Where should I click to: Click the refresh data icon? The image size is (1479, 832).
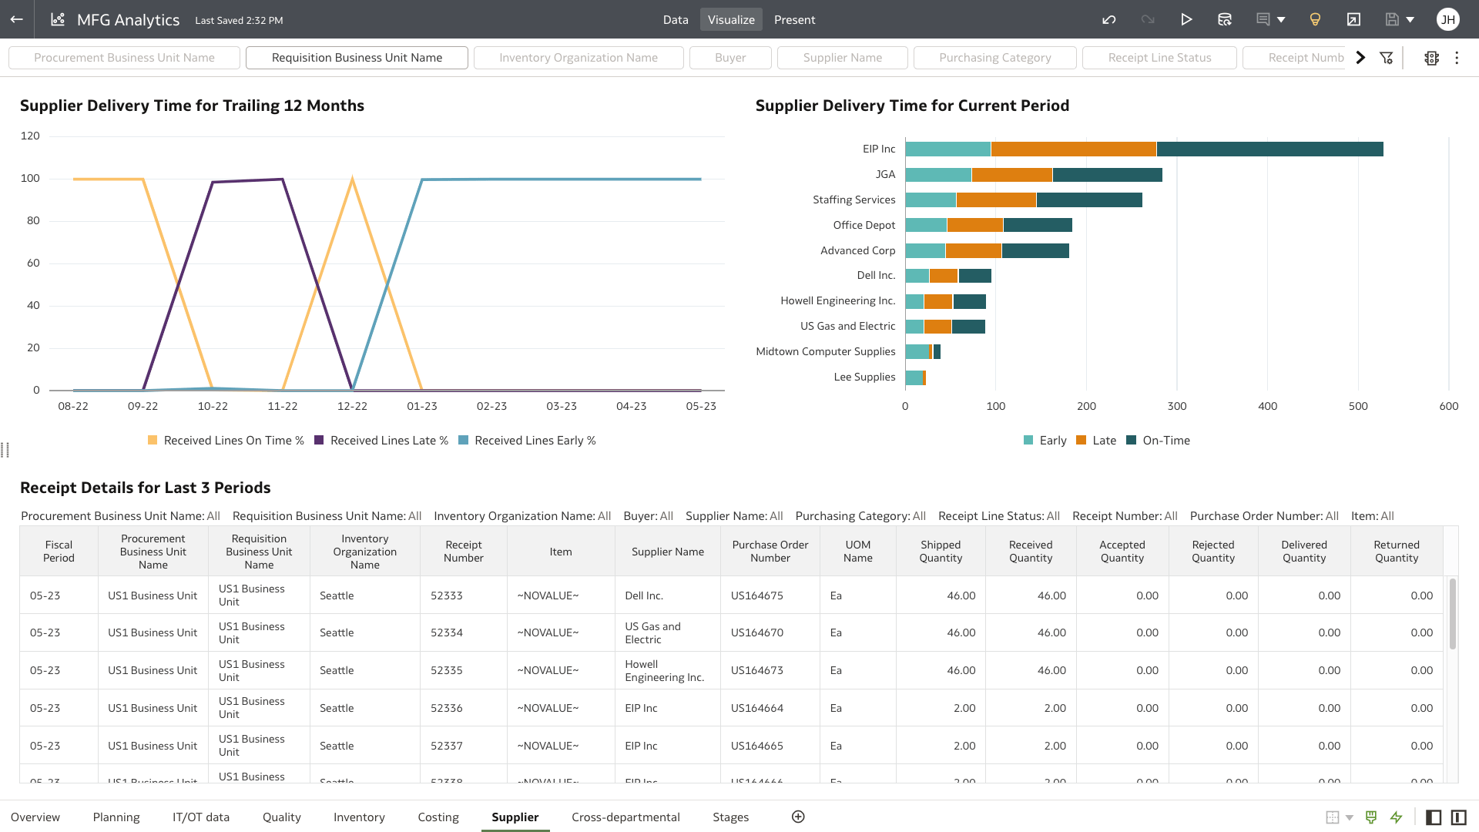click(x=1225, y=19)
